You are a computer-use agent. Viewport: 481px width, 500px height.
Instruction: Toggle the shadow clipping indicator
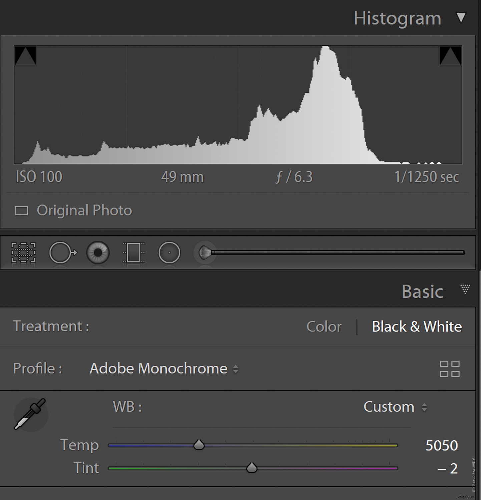[x=26, y=55]
